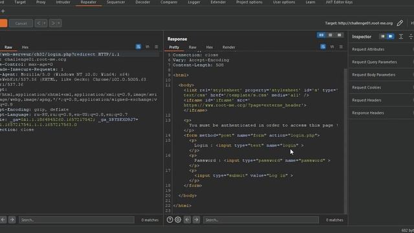This screenshot has height=233, width=414.
Task: Expand Request Body Parameters section
Action: tap(382, 75)
